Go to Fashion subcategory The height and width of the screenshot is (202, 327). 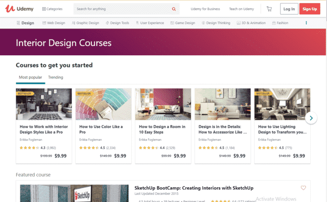[280, 23]
